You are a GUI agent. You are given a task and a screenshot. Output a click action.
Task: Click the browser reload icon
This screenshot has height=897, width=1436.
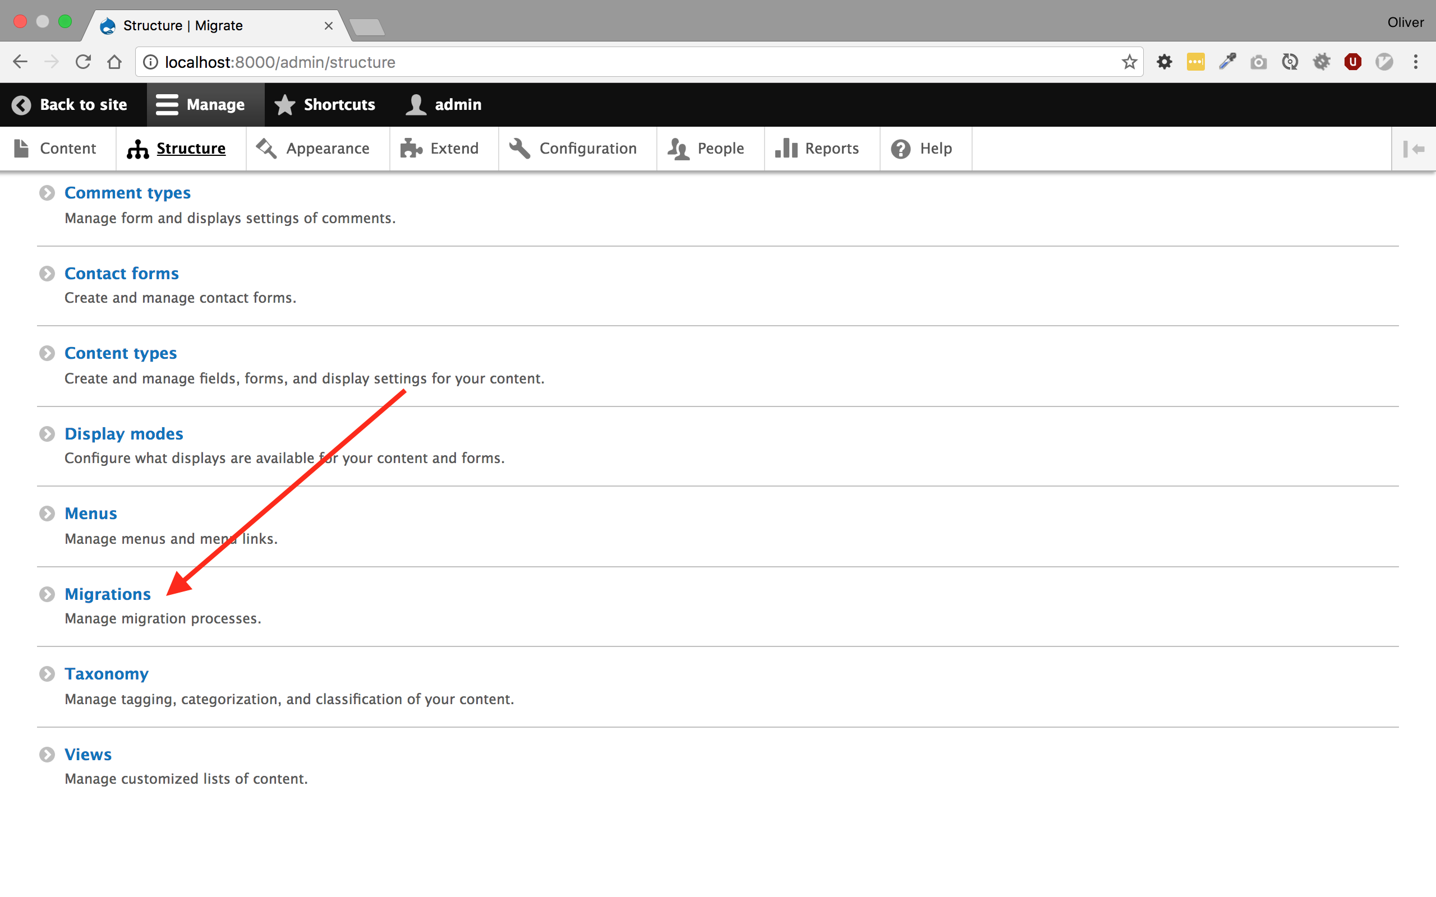click(83, 62)
